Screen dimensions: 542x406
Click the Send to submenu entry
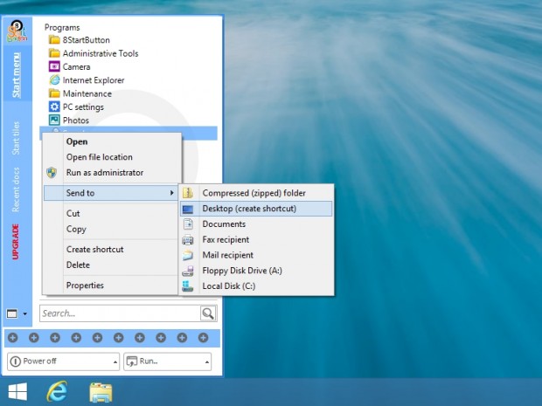[111, 193]
